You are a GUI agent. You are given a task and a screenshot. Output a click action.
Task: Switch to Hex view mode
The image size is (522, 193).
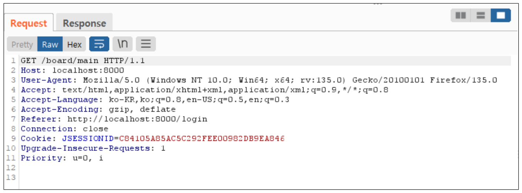click(74, 44)
